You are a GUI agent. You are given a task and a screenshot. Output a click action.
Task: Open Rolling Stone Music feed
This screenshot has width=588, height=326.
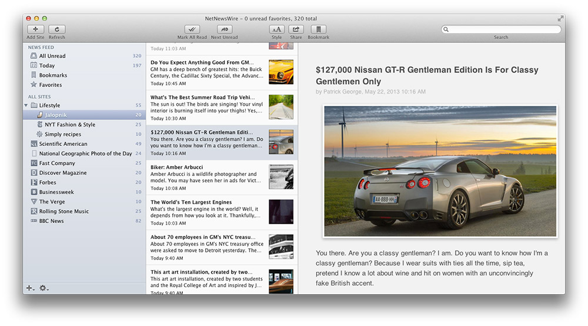pos(85,211)
